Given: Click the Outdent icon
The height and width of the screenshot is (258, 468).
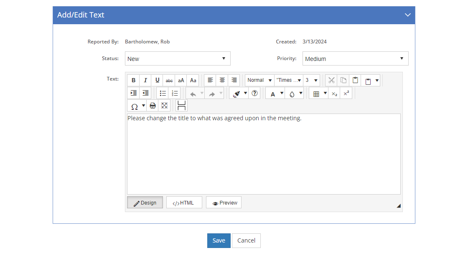Looking at the screenshot, I should [145, 93].
